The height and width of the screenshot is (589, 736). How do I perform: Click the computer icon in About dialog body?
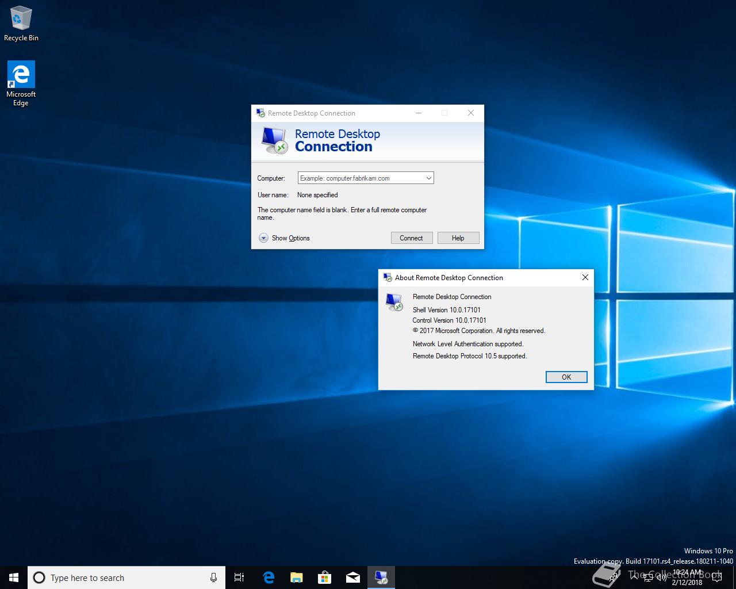pos(394,302)
